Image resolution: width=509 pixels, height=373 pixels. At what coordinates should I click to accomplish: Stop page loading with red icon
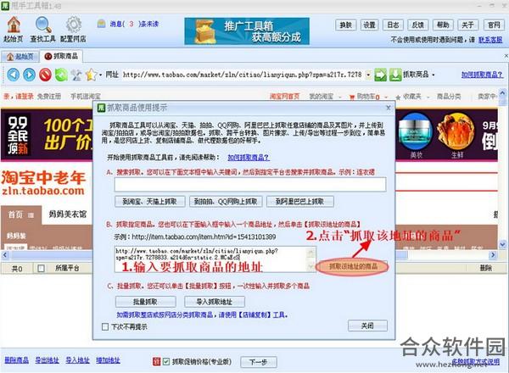coord(45,75)
